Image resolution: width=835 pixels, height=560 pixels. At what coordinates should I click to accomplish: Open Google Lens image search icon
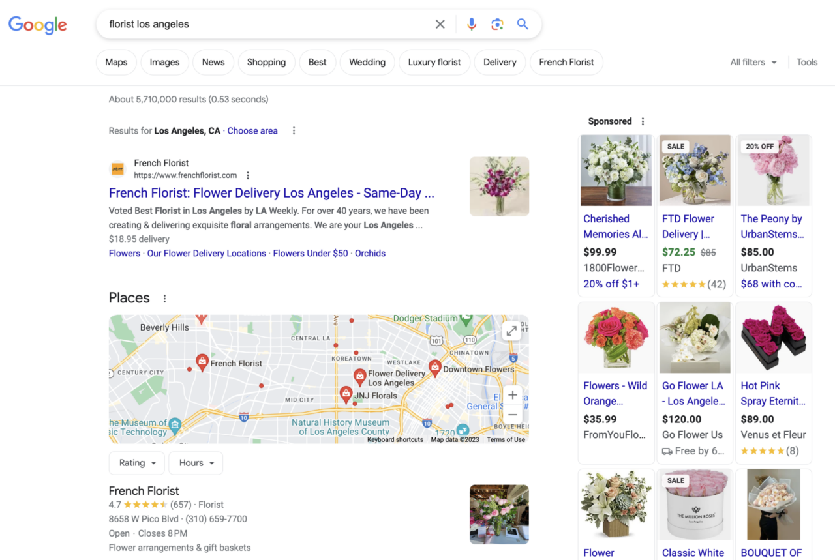coord(497,24)
